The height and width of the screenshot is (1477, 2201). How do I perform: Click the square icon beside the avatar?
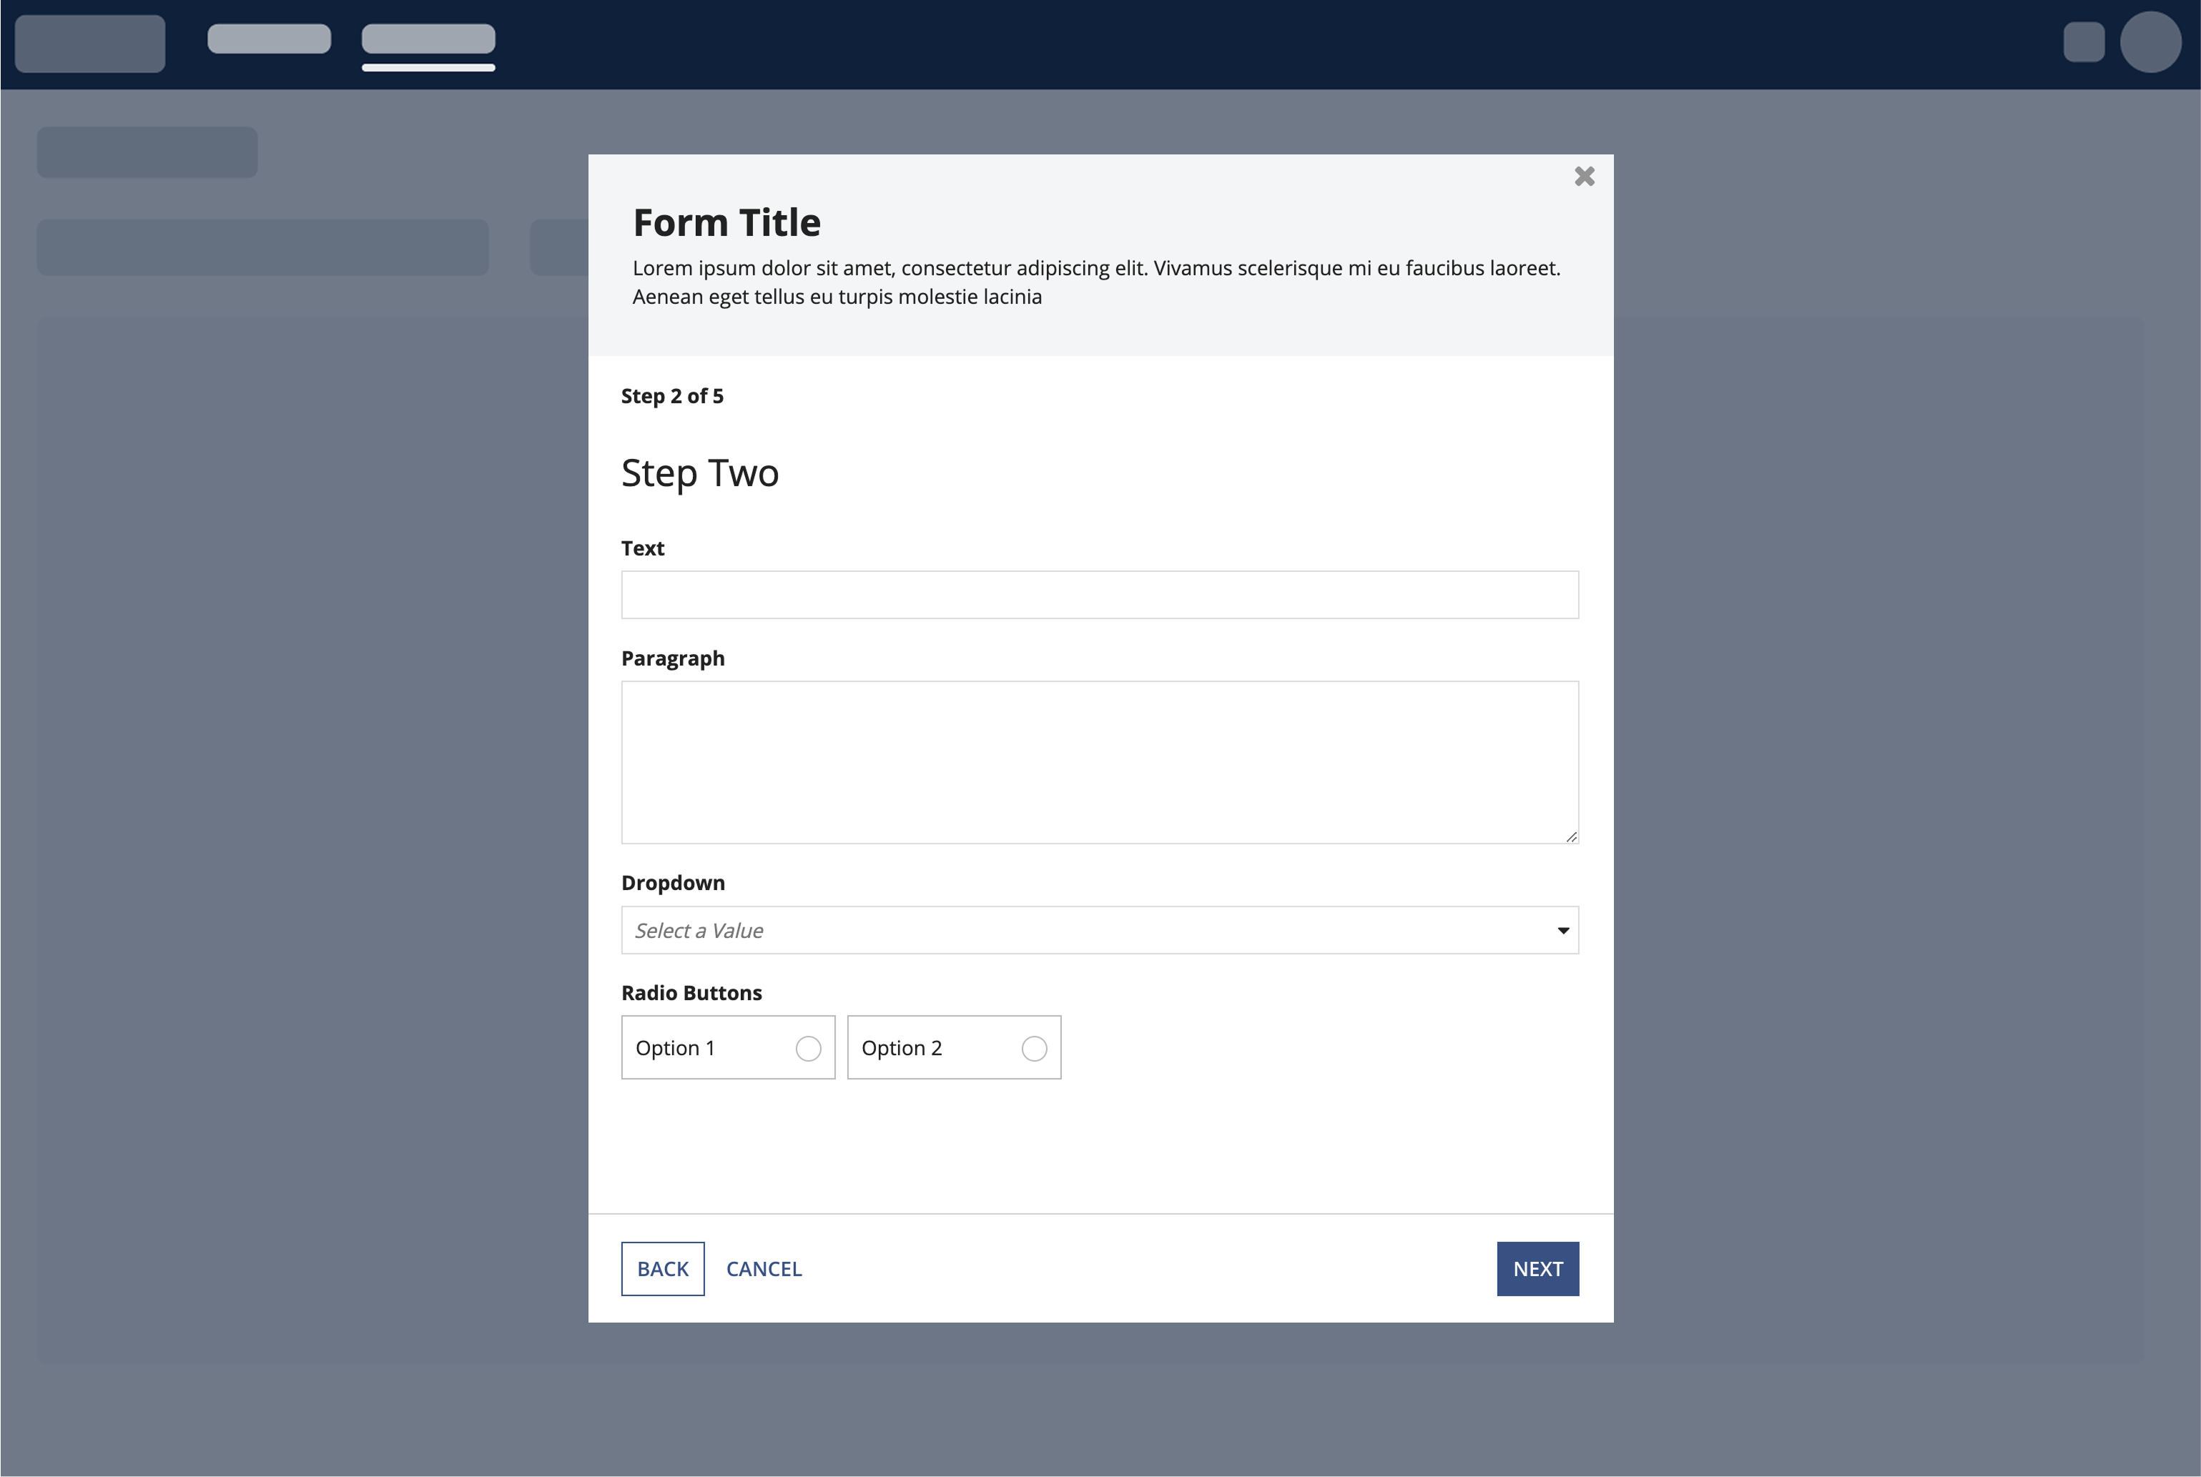2083,42
